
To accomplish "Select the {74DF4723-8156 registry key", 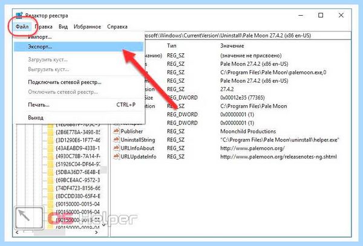I will pyautogui.click(x=78, y=188).
